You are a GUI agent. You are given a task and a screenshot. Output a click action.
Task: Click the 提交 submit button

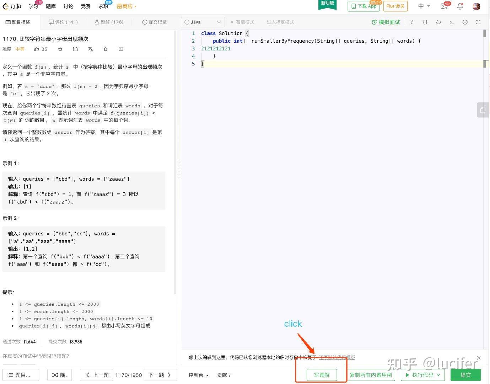466,375
